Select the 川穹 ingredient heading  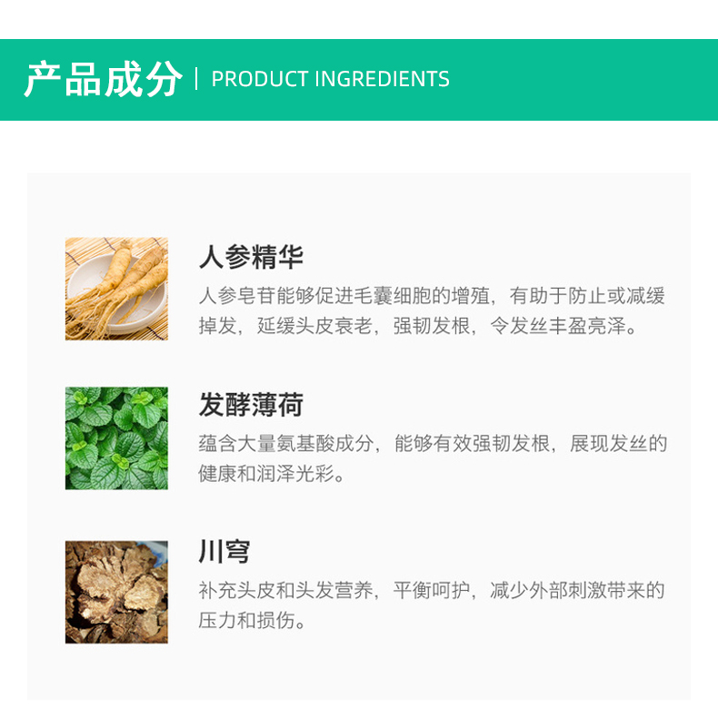[224, 552]
